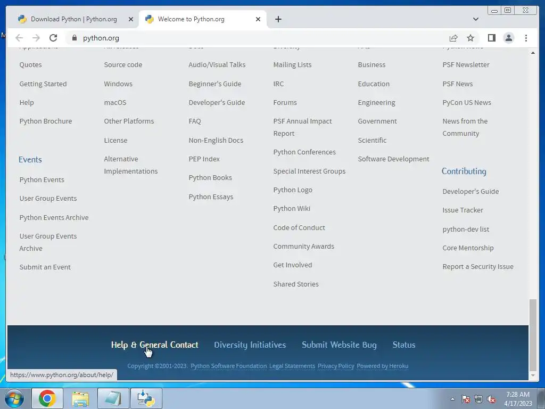The height and width of the screenshot is (409, 545).
Task: Click the muted volume tray icon
Action: [x=491, y=399]
